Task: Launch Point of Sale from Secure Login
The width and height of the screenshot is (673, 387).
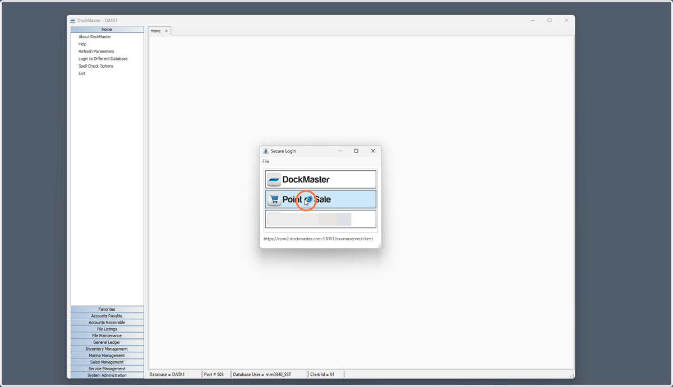Action: tap(321, 199)
